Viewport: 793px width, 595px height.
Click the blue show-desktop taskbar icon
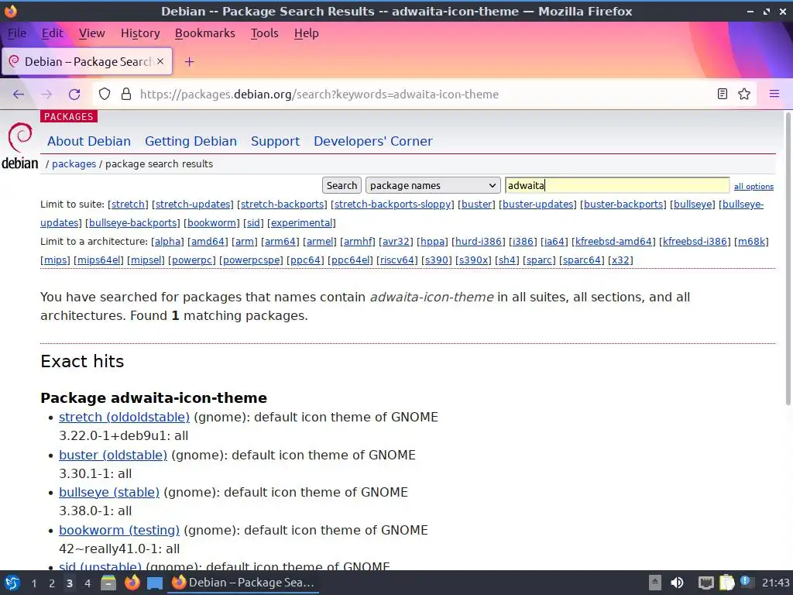155,583
